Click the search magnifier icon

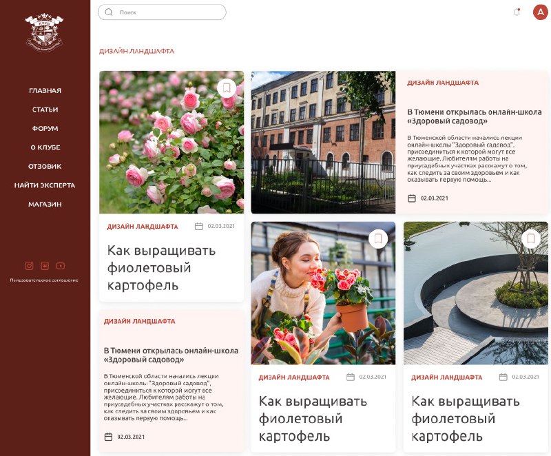click(109, 12)
